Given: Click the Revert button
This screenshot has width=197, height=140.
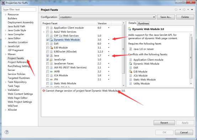Looking at the screenshot, I should coord(164,123).
